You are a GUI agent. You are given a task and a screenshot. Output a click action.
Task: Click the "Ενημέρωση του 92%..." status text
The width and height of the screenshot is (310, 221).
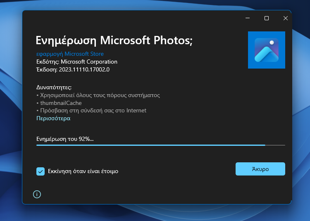pyautogui.click(x=65, y=139)
